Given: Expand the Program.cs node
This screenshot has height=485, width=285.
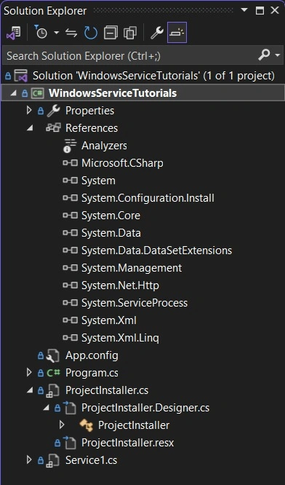Looking at the screenshot, I should pyautogui.click(x=29, y=372).
